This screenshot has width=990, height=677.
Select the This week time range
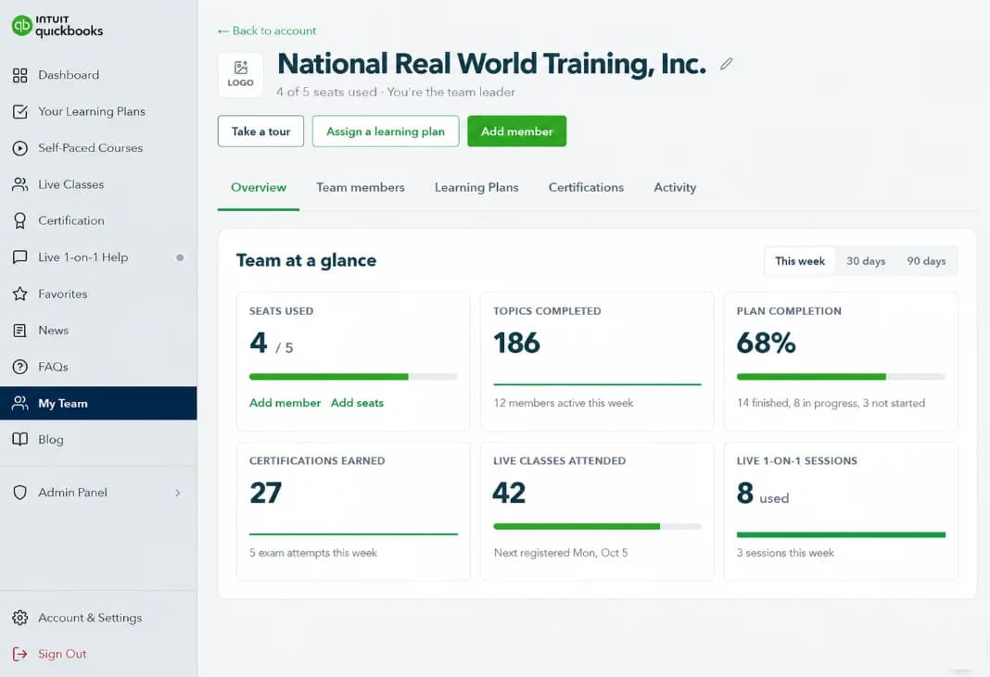click(800, 261)
